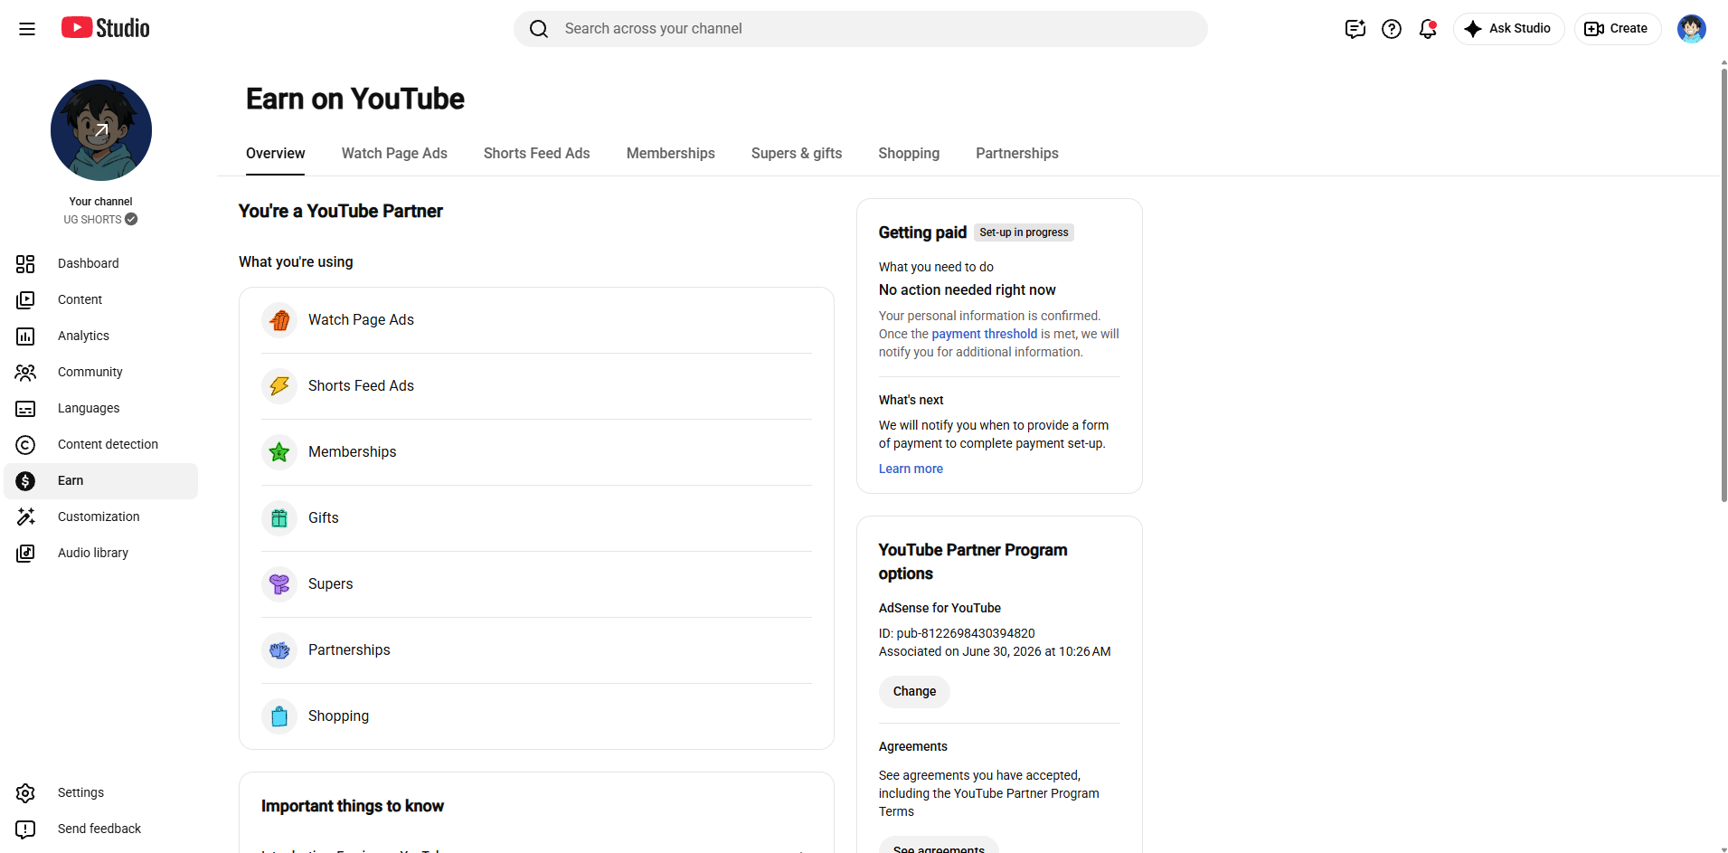The width and height of the screenshot is (1728, 853).
Task: Switch to the Watch Page Ads tab
Action: coord(394,153)
